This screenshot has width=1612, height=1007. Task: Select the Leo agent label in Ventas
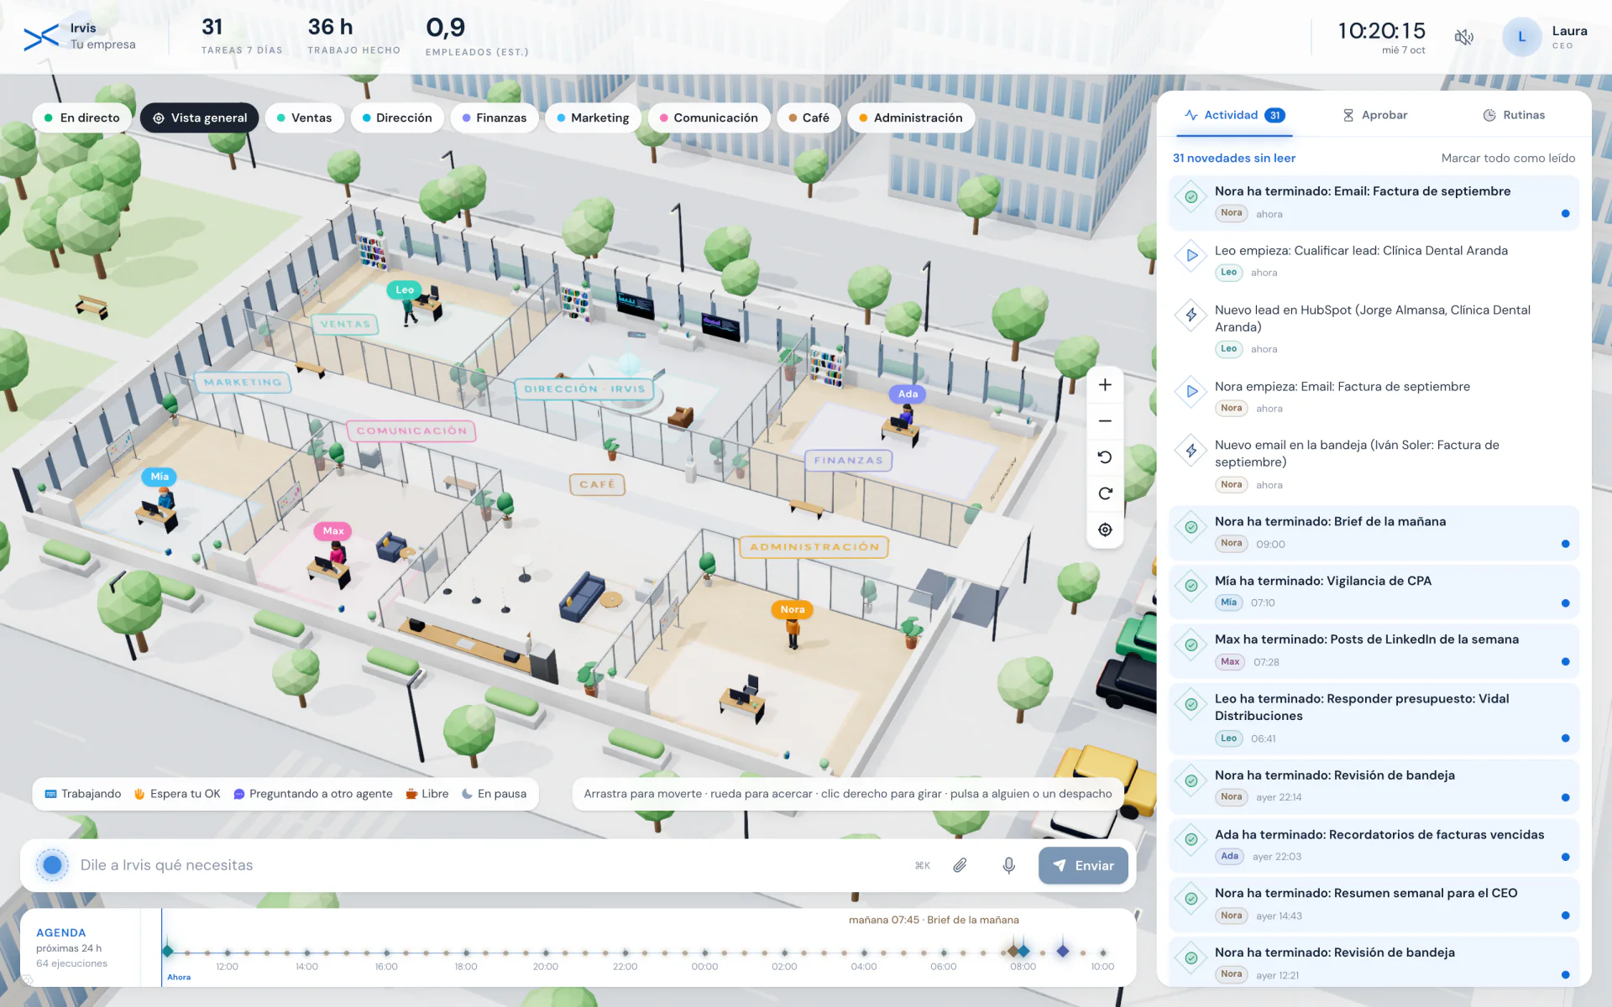[405, 290]
